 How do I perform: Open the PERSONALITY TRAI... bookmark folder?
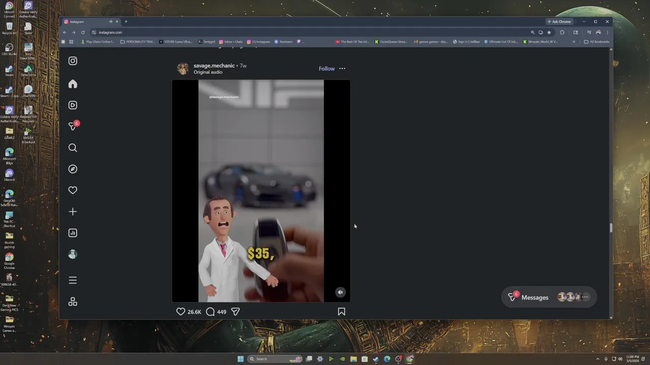point(138,42)
